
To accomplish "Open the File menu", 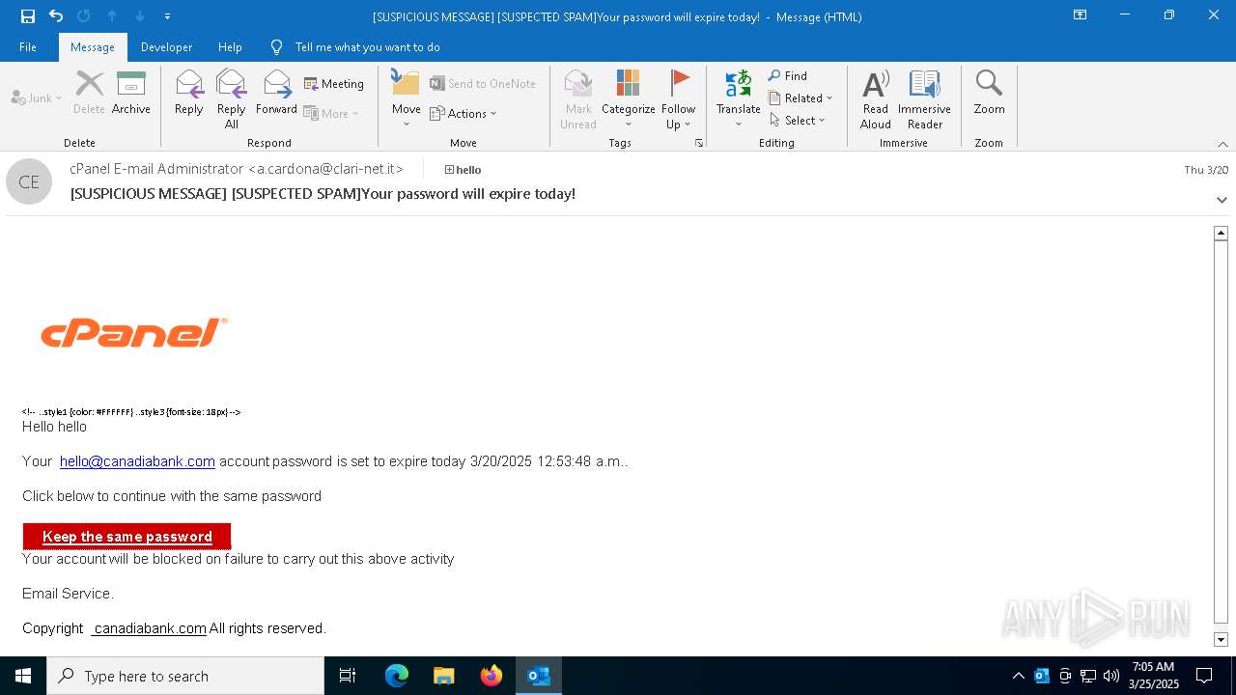I will pos(28,46).
